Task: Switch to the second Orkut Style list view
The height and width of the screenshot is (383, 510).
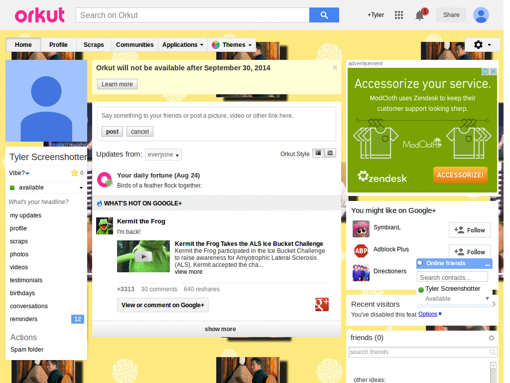Action: [x=330, y=153]
